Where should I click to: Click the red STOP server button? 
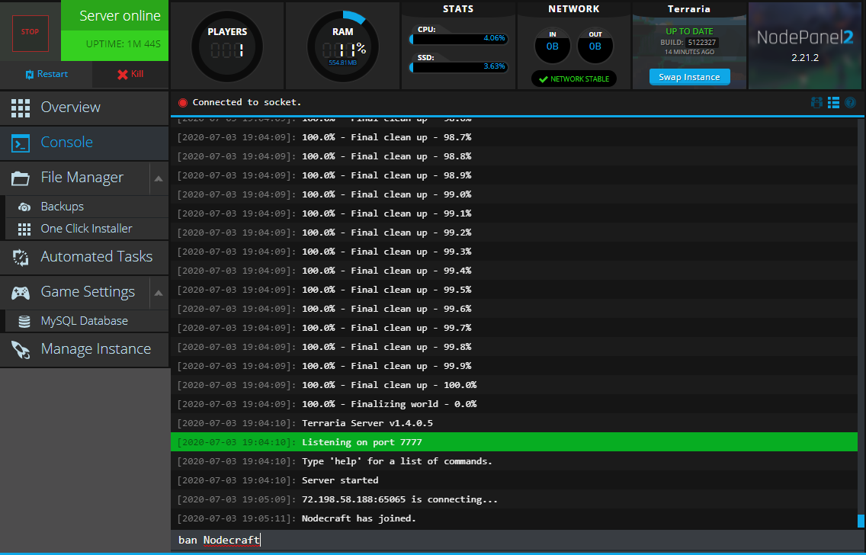[30, 32]
